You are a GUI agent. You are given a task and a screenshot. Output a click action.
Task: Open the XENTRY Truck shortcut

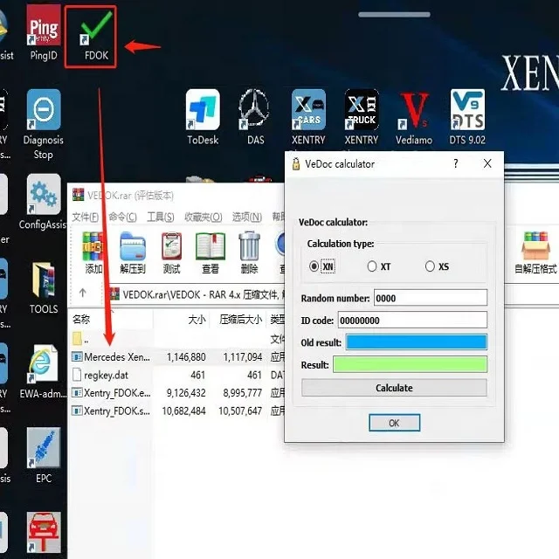coord(361,118)
